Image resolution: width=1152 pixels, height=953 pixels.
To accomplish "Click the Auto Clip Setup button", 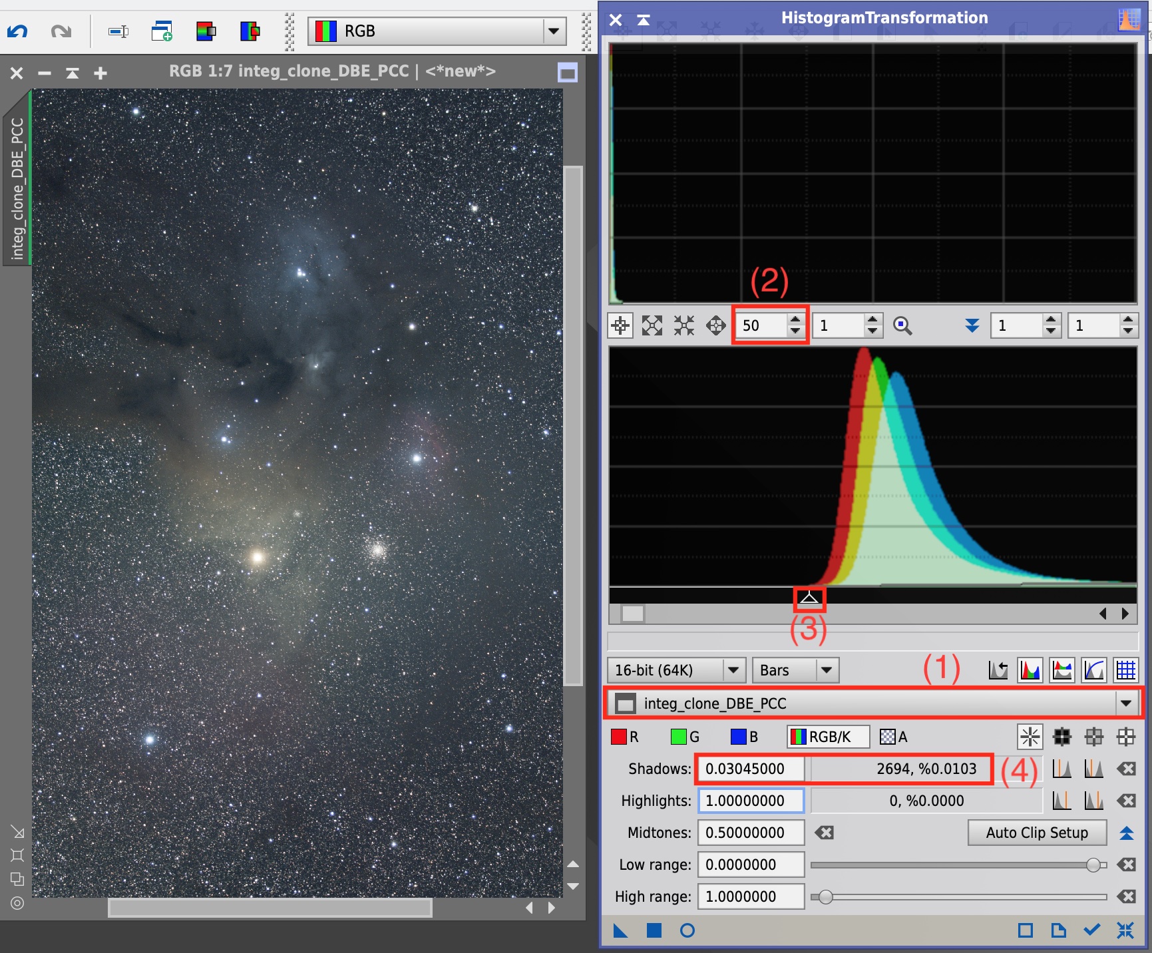I will click(x=1036, y=833).
